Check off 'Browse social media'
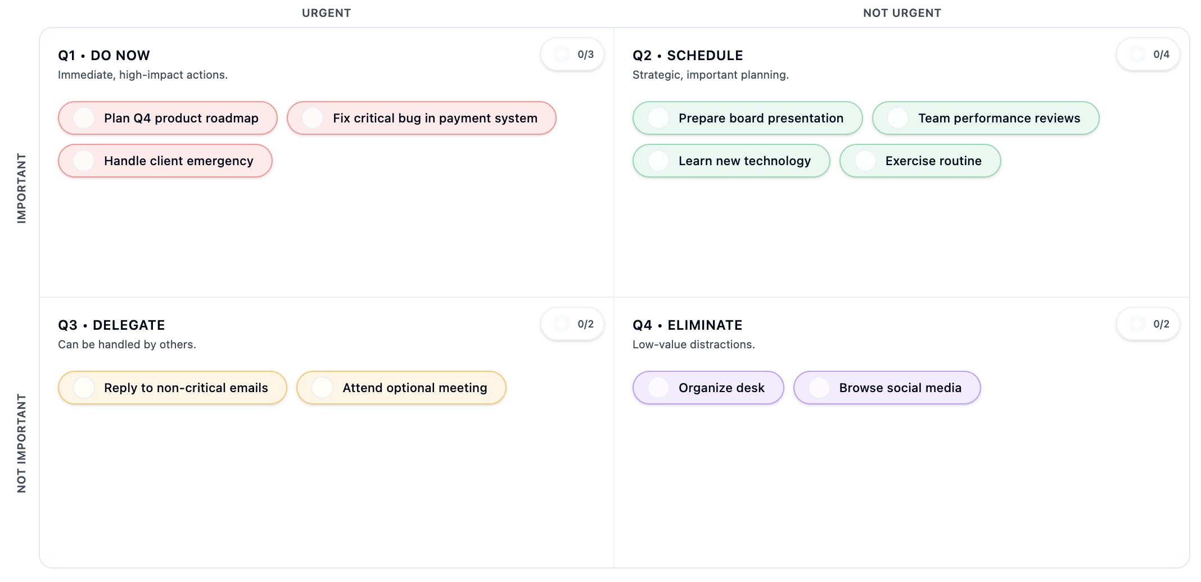The width and height of the screenshot is (1201, 582). point(819,388)
